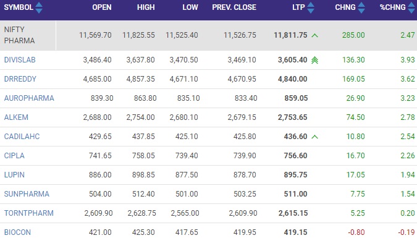Open CADILAHC stock link
Viewport: 417px width, 238px height.
(x=22, y=137)
